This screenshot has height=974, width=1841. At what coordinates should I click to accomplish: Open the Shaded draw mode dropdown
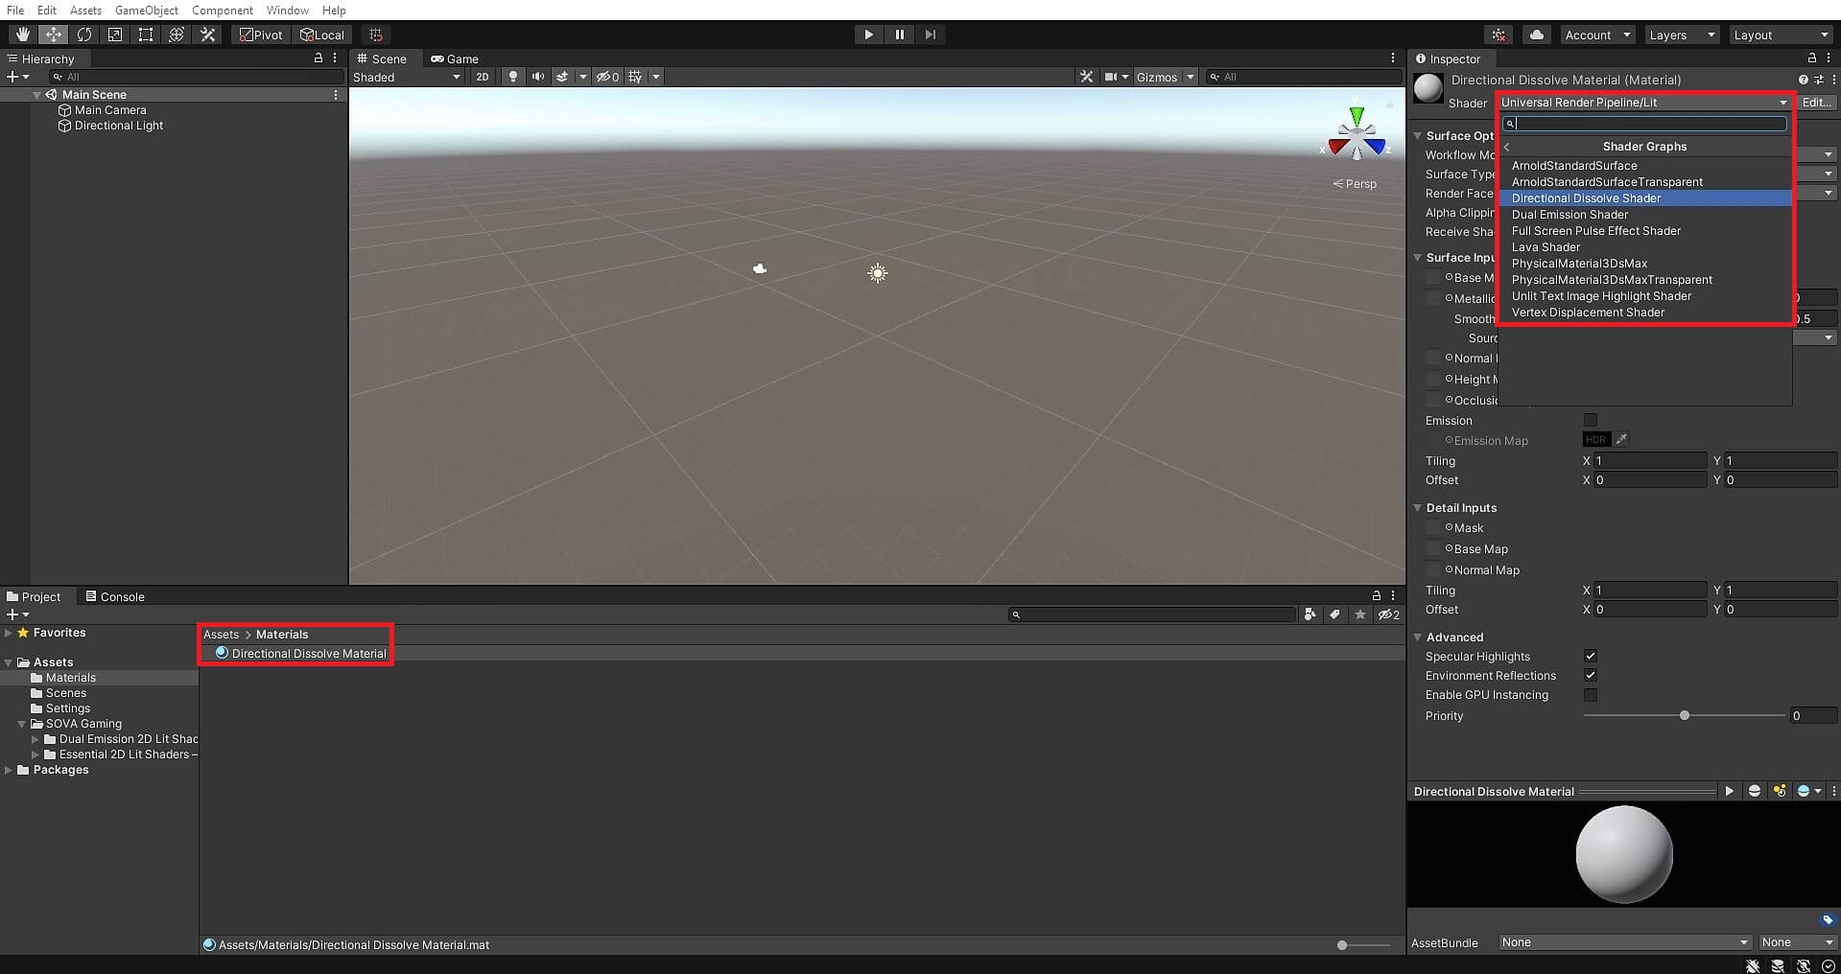[x=407, y=77]
